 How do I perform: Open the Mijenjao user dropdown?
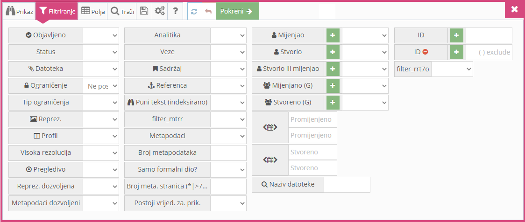(365, 35)
